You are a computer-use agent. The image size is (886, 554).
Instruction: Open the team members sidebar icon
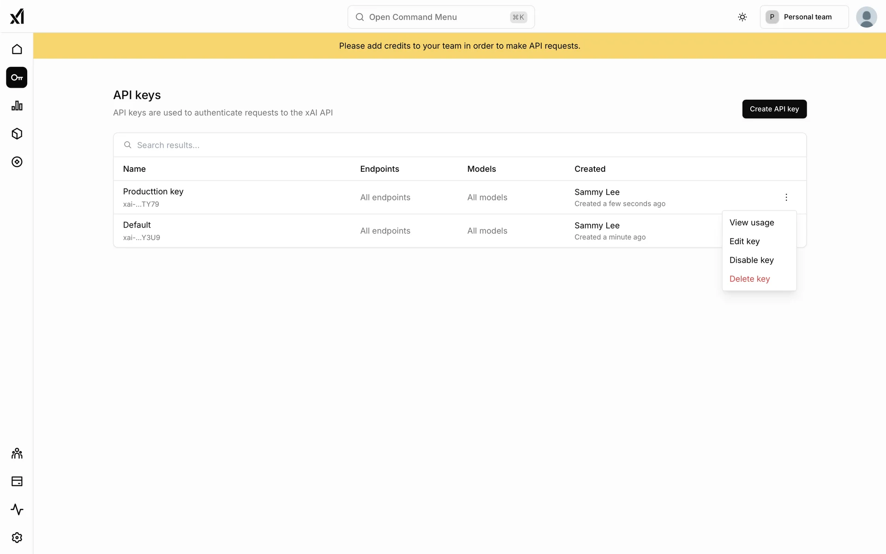(x=17, y=453)
